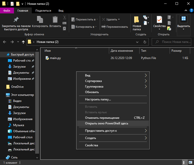
Task: Switch to the Поделиться tab
Action: 43,11
